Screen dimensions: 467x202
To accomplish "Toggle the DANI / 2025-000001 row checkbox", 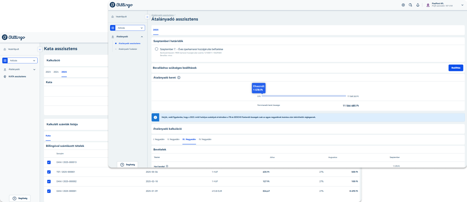I will (x=49, y=191).
